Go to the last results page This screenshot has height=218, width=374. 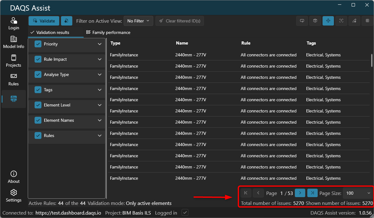312,193
